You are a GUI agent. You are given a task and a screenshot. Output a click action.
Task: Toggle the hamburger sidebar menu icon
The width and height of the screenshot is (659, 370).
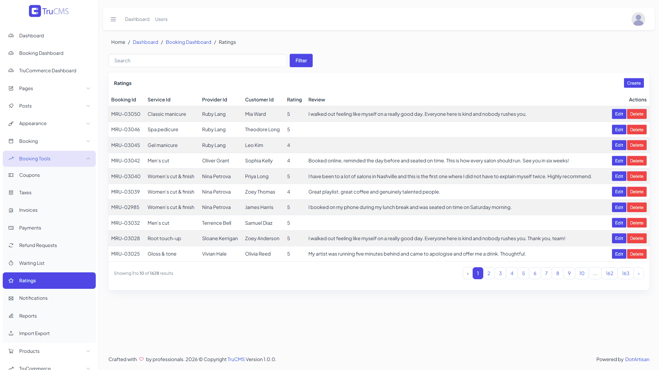click(x=113, y=19)
